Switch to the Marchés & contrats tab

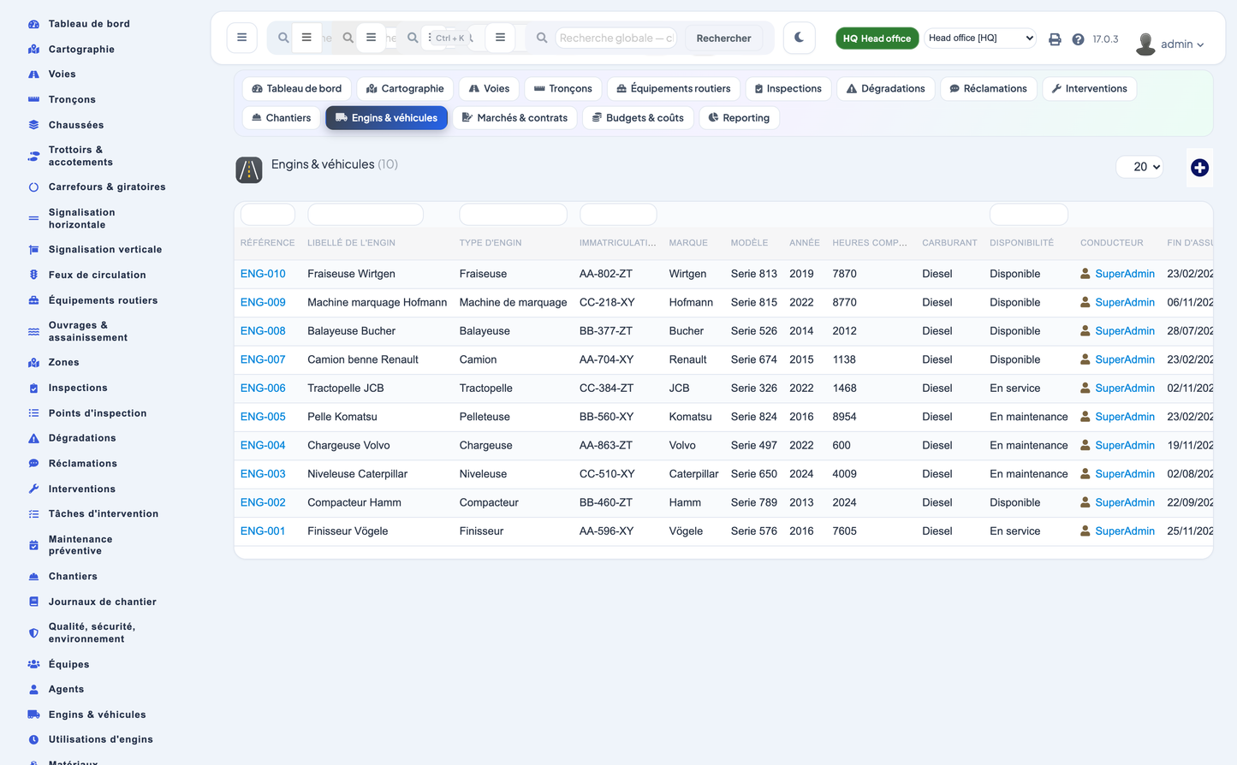point(514,118)
